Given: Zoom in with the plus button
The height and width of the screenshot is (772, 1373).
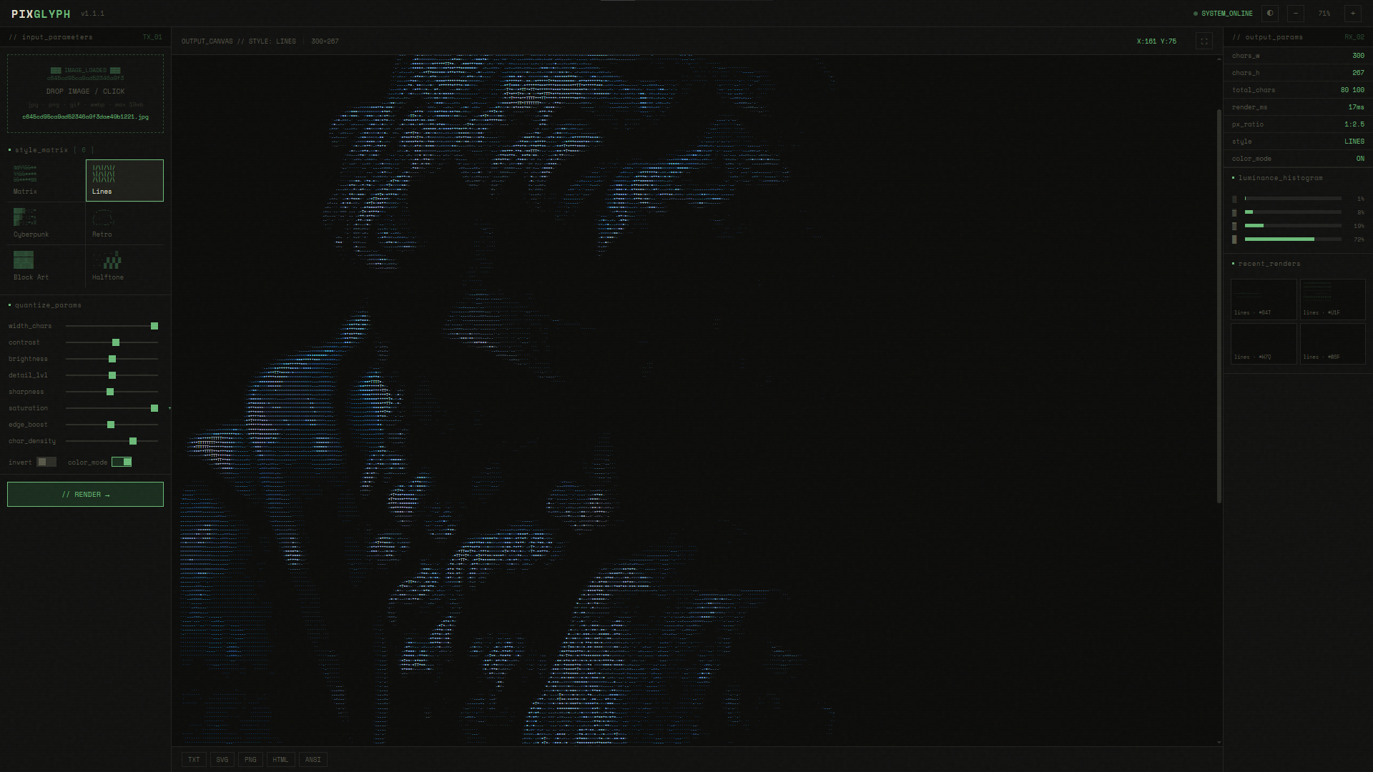Looking at the screenshot, I should tap(1352, 14).
